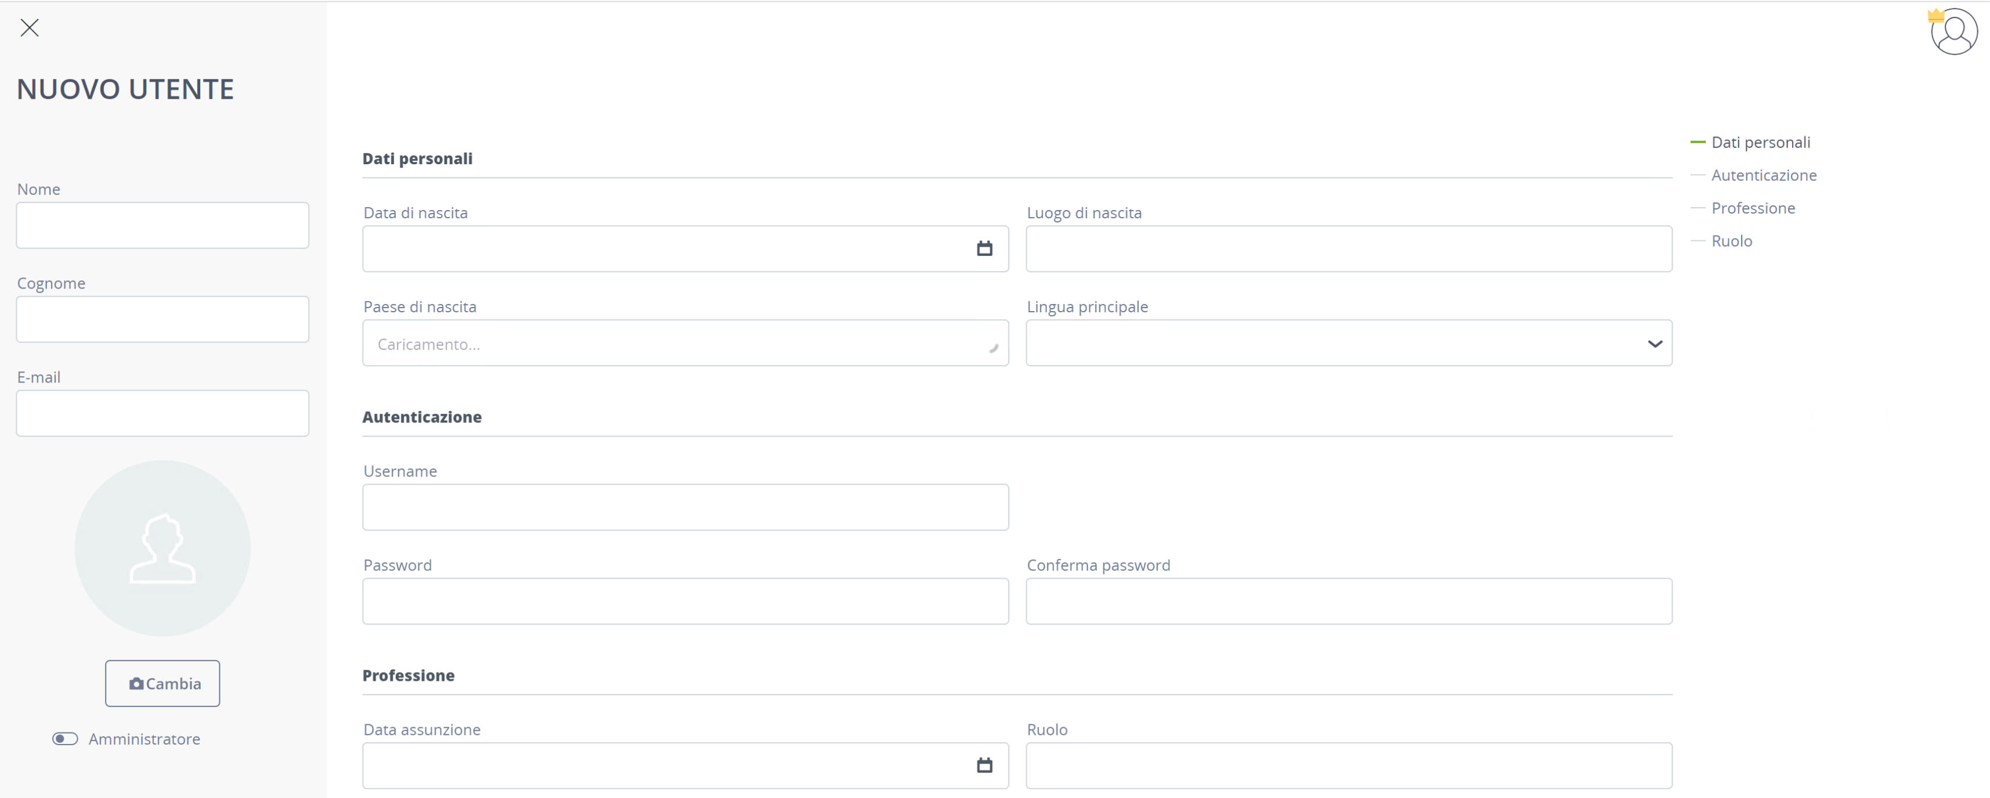Viewport: 1990px width, 798px height.
Task: Toggle the Amministratore switch
Action: 65,739
